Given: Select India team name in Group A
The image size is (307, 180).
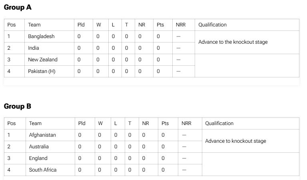Looking at the screenshot, I should 34,48.
